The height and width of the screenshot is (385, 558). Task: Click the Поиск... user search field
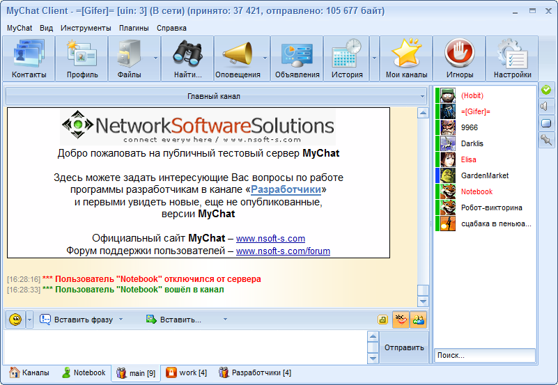[x=485, y=355]
